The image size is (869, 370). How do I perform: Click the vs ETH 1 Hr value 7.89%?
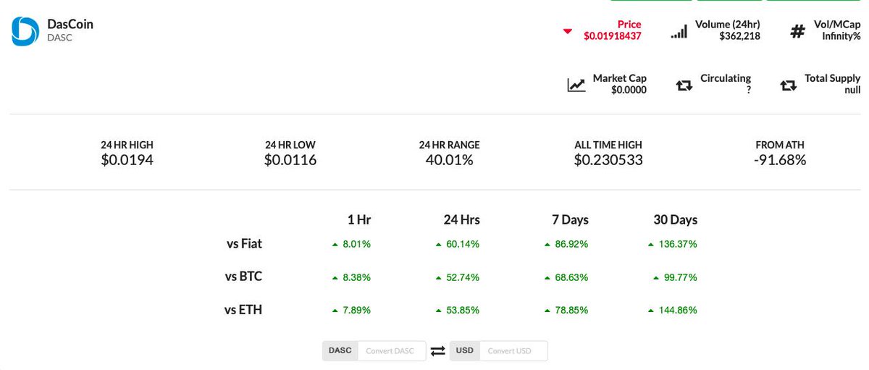pyautogui.click(x=356, y=311)
